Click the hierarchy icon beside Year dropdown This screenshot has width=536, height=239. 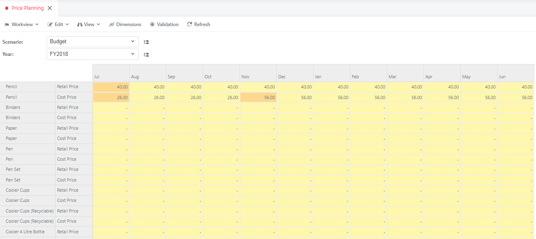(146, 55)
